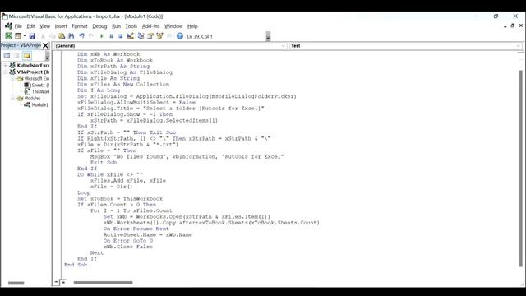Run the macro with the green play icon
Image resolution: width=526 pixels, height=296 pixels.
pyautogui.click(x=102, y=36)
